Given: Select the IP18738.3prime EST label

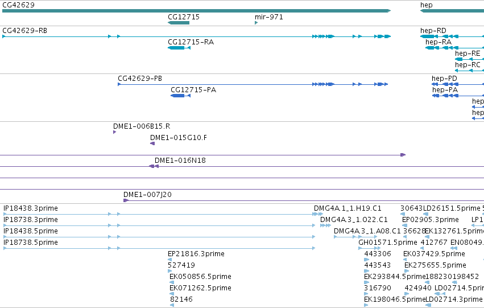Looking at the screenshot, I should 31,220.
